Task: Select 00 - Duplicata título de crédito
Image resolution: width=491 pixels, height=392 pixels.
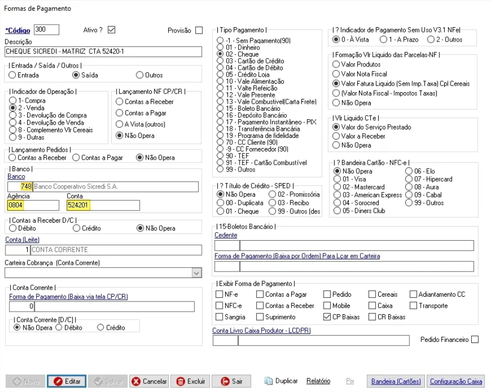Action: pyautogui.click(x=220, y=203)
